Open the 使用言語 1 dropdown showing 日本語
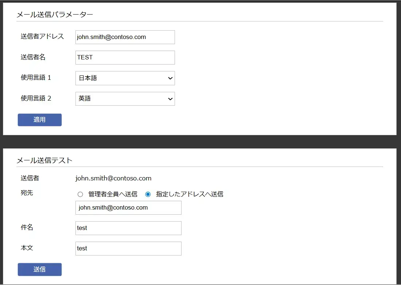 [x=125, y=78]
